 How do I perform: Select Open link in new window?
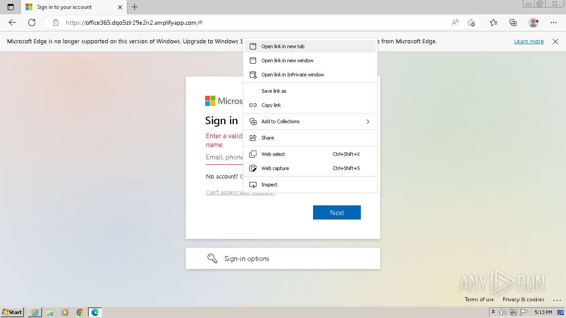point(310,61)
